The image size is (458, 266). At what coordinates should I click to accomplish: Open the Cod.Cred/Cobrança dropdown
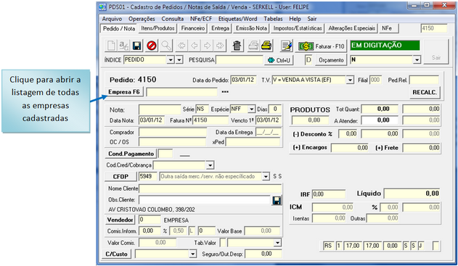pos(210,165)
